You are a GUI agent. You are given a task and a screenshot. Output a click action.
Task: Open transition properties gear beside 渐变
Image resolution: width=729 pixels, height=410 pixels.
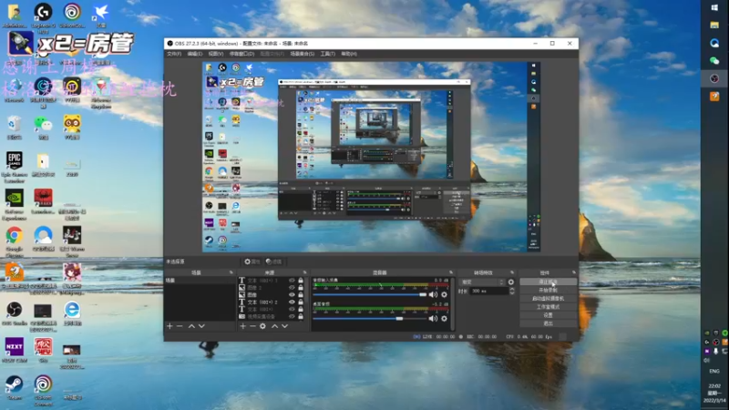coord(511,282)
